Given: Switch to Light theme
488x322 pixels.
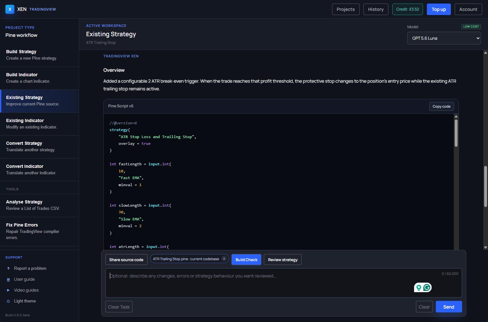Looking at the screenshot, I should tap(25, 301).
